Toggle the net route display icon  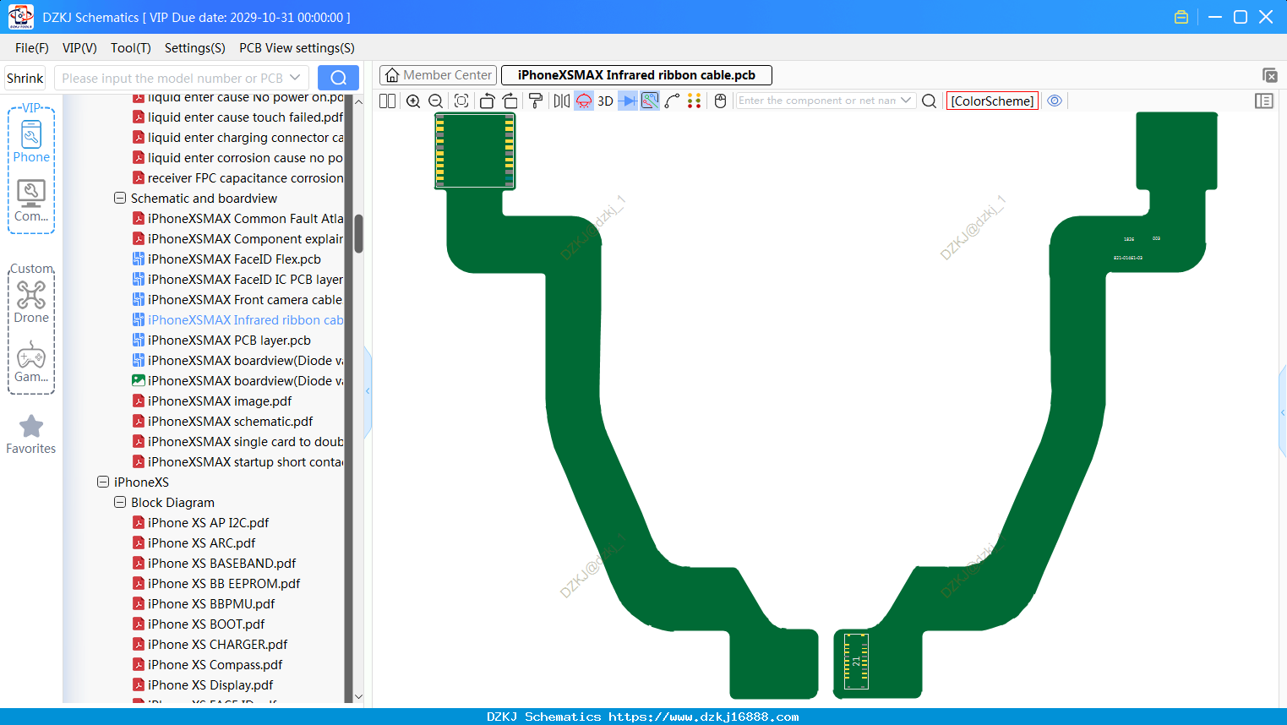tap(650, 101)
